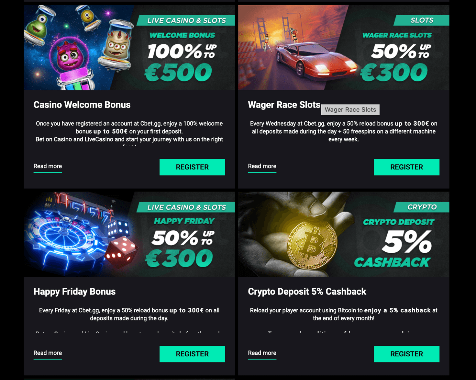The width and height of the screenshot is (476, 380).
Task: Click the Wager Race Slots tooltip label
Action: [x=350, y=109]
